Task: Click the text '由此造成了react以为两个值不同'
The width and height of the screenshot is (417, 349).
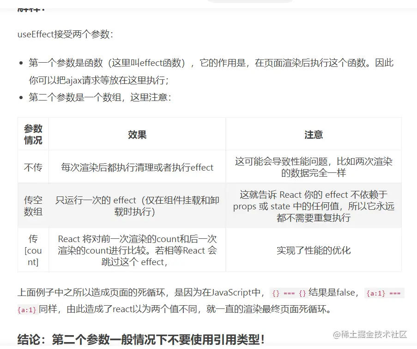Action: 132,309
